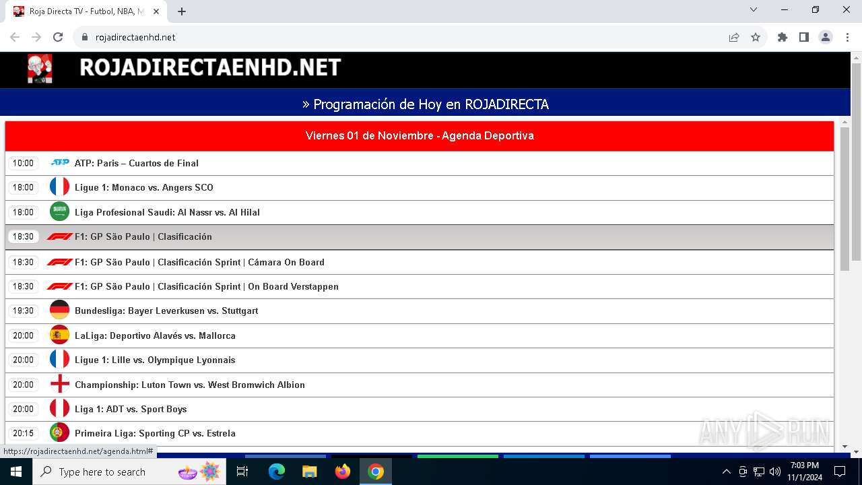The height and width of the screenshot is (485, 862).
Task: View site info via the lock icon
Action: click(x=85, y=37)
